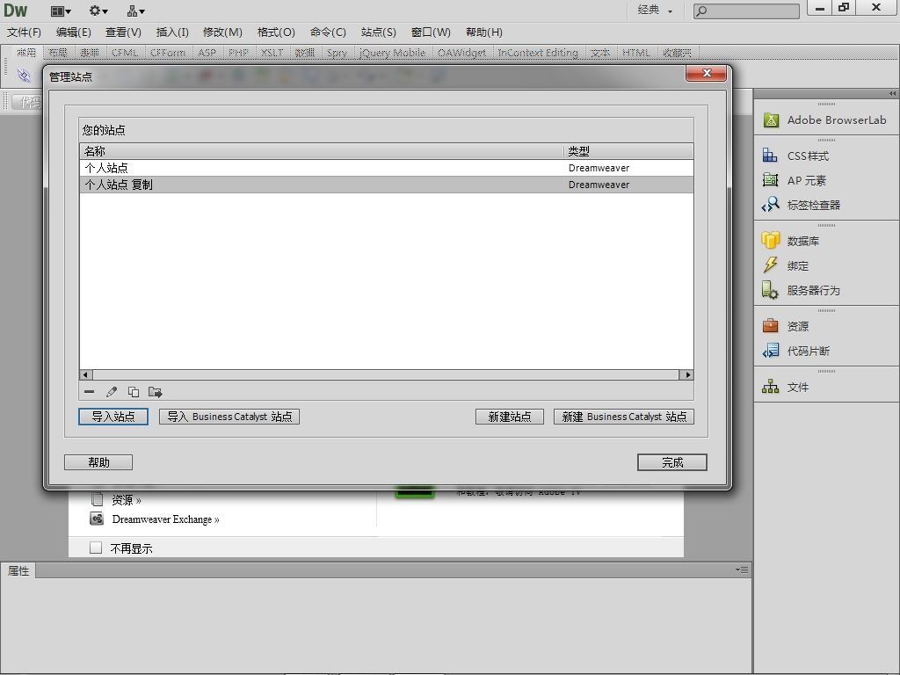The image size is (900, 675).
Task: Click 帮助 button in dialog
Action: click(x=98, y=462)
